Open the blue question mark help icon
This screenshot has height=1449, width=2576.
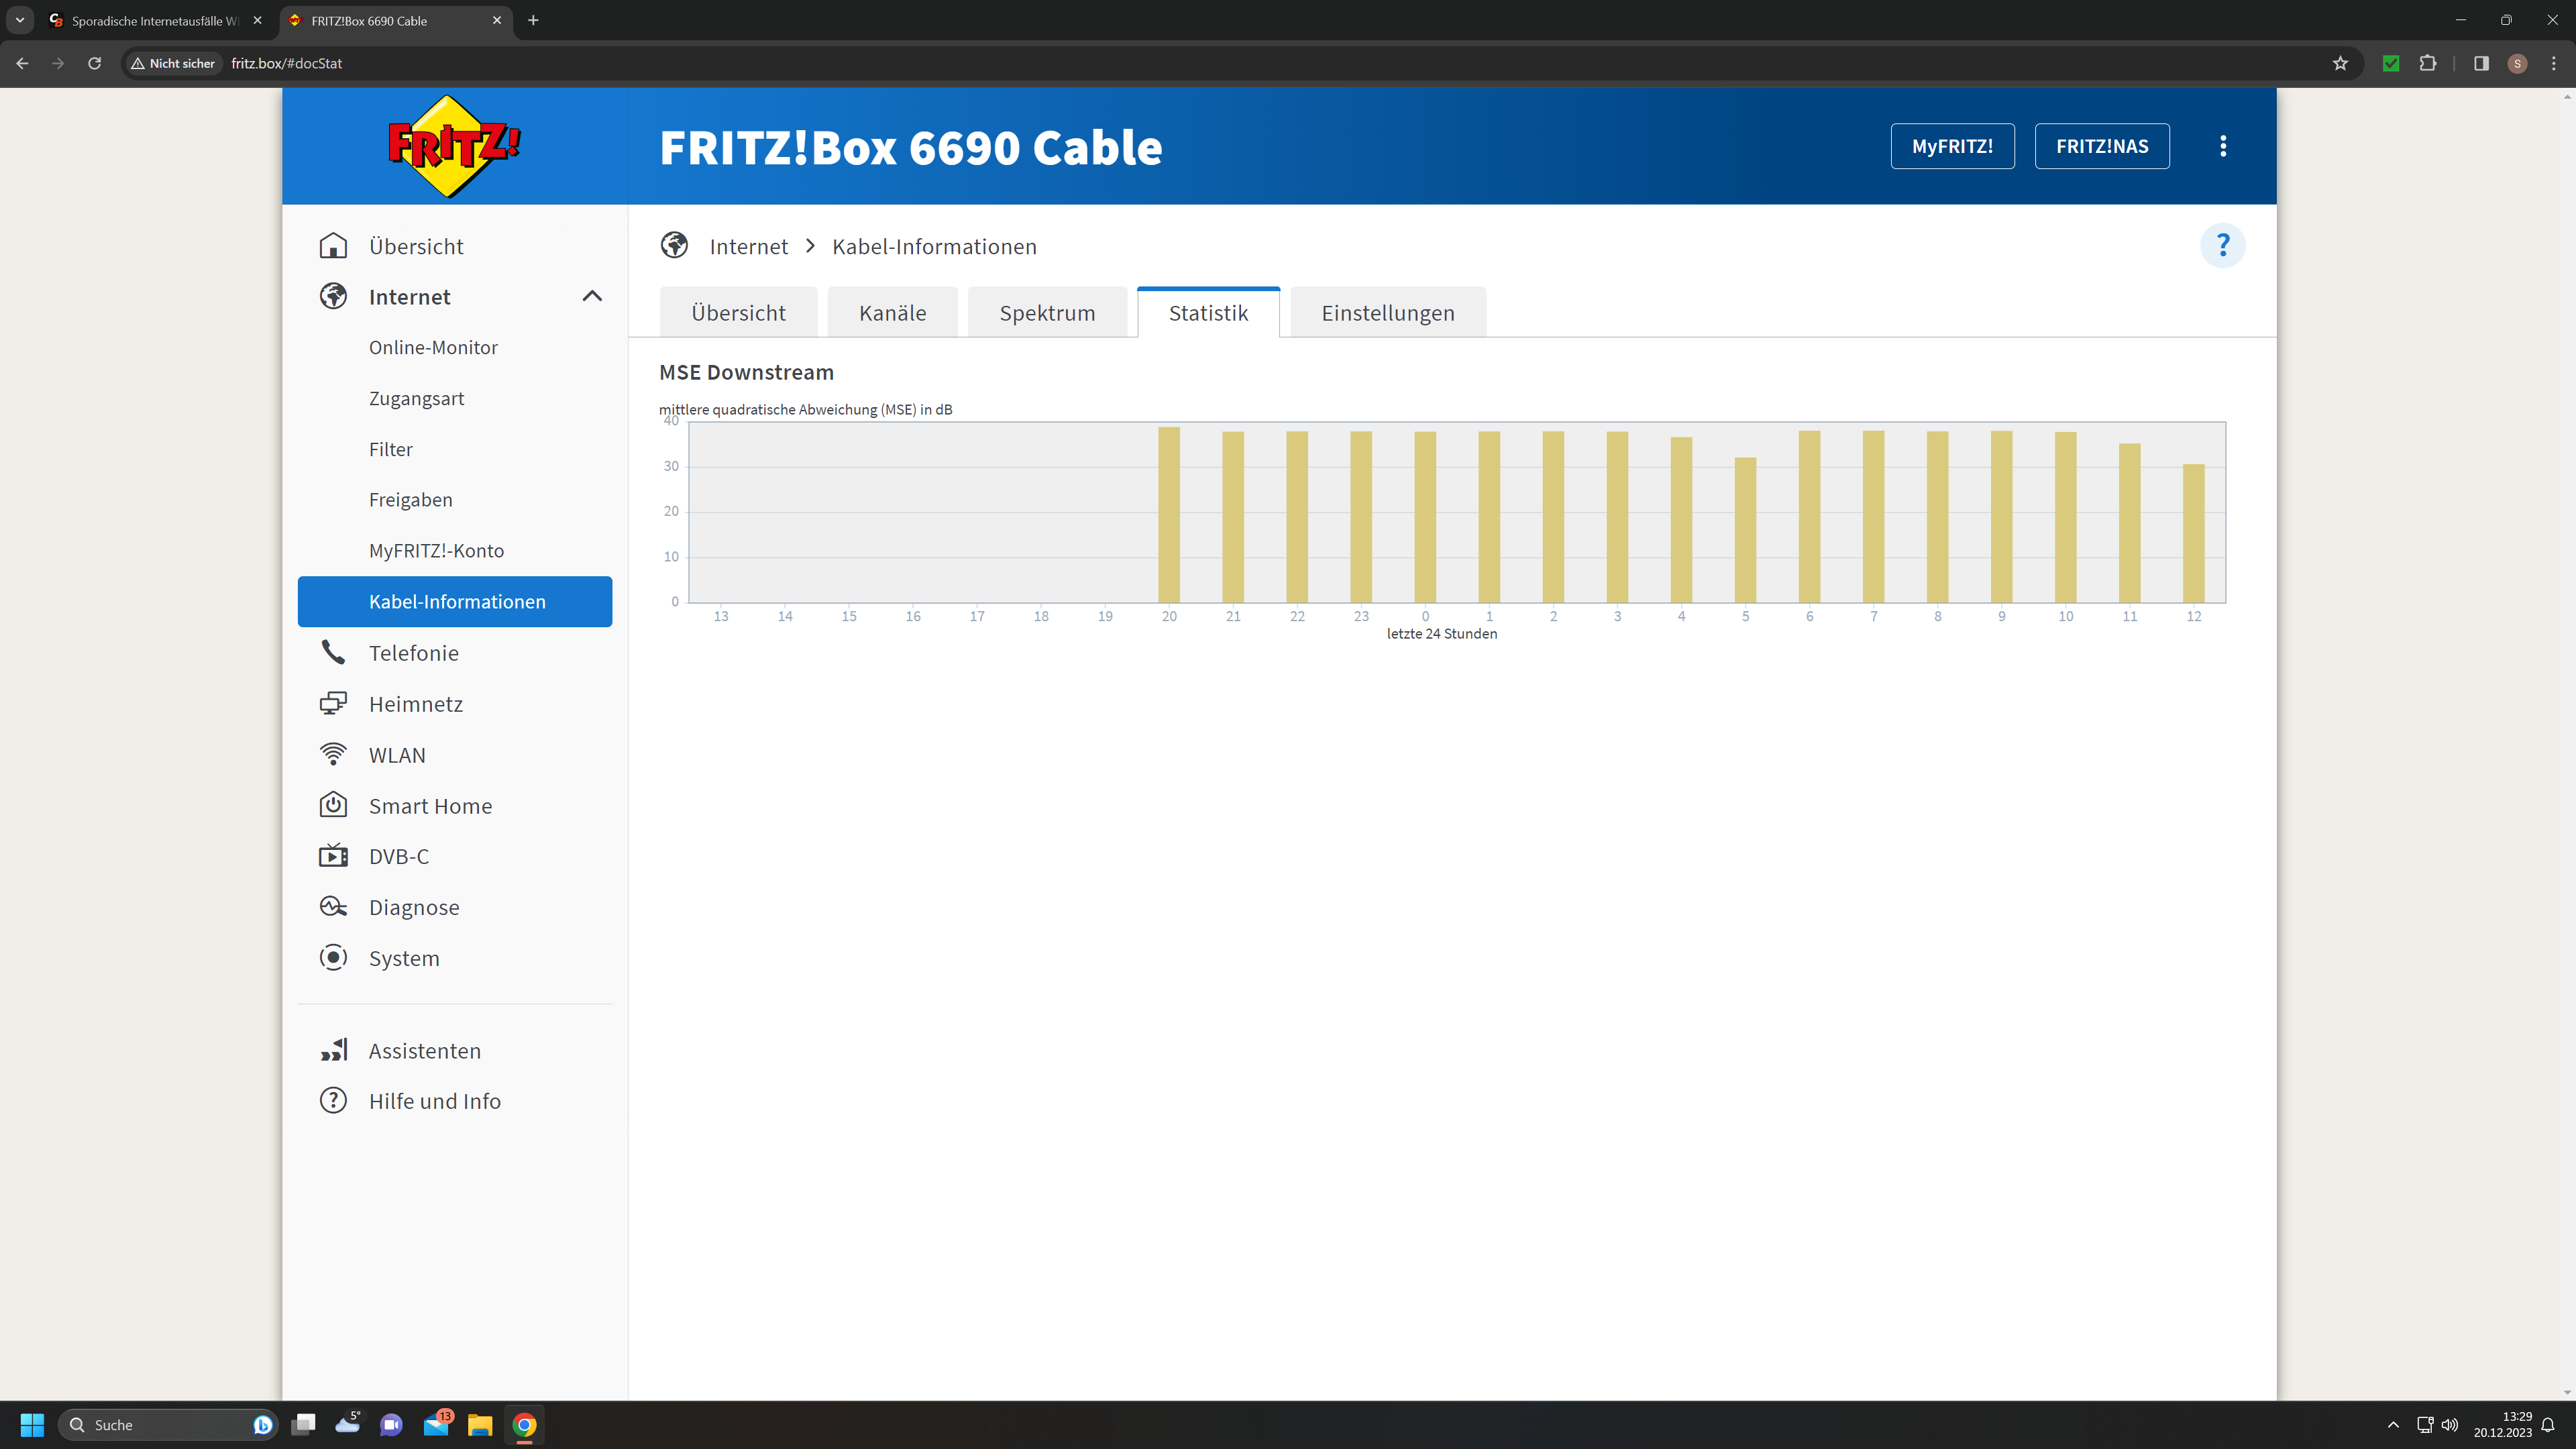(x=2222, y=246)
